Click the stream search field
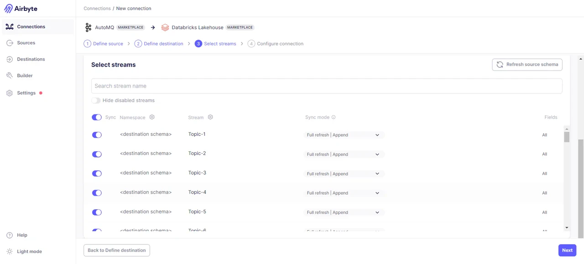This screenshot has height=264, width=584. pyautogui.click(x=326, y=86)
